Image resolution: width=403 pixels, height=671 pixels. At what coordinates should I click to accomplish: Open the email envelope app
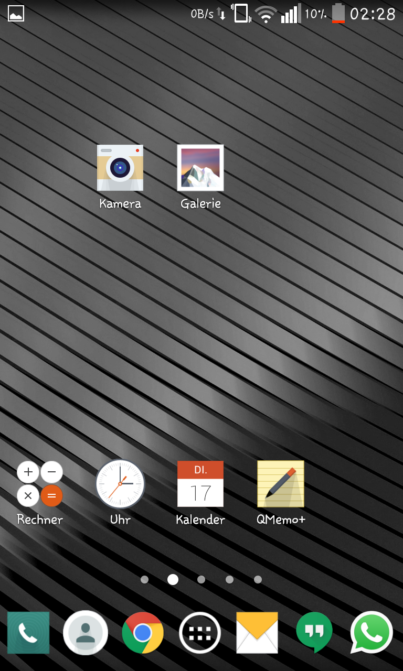[x=257, y=633]
